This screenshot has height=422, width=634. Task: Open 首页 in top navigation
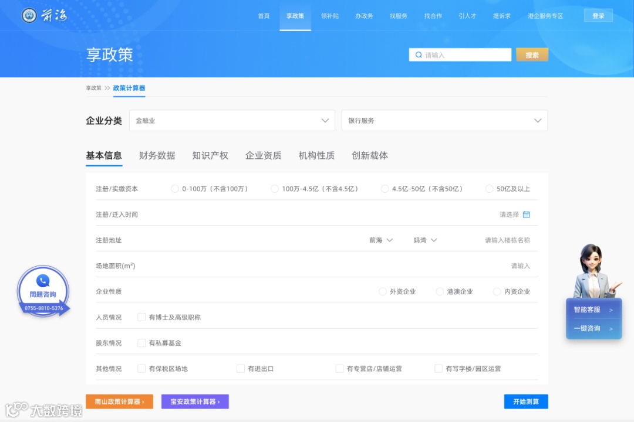pos(264,16)
